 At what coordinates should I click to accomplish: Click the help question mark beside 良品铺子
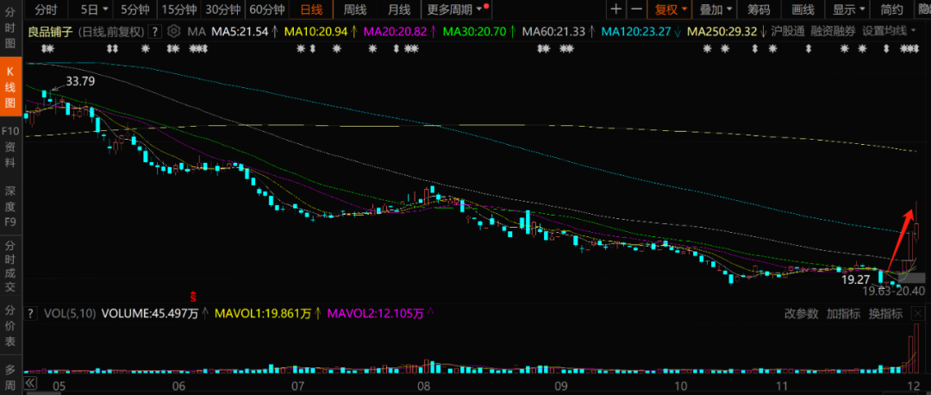(x=155, y=32)
